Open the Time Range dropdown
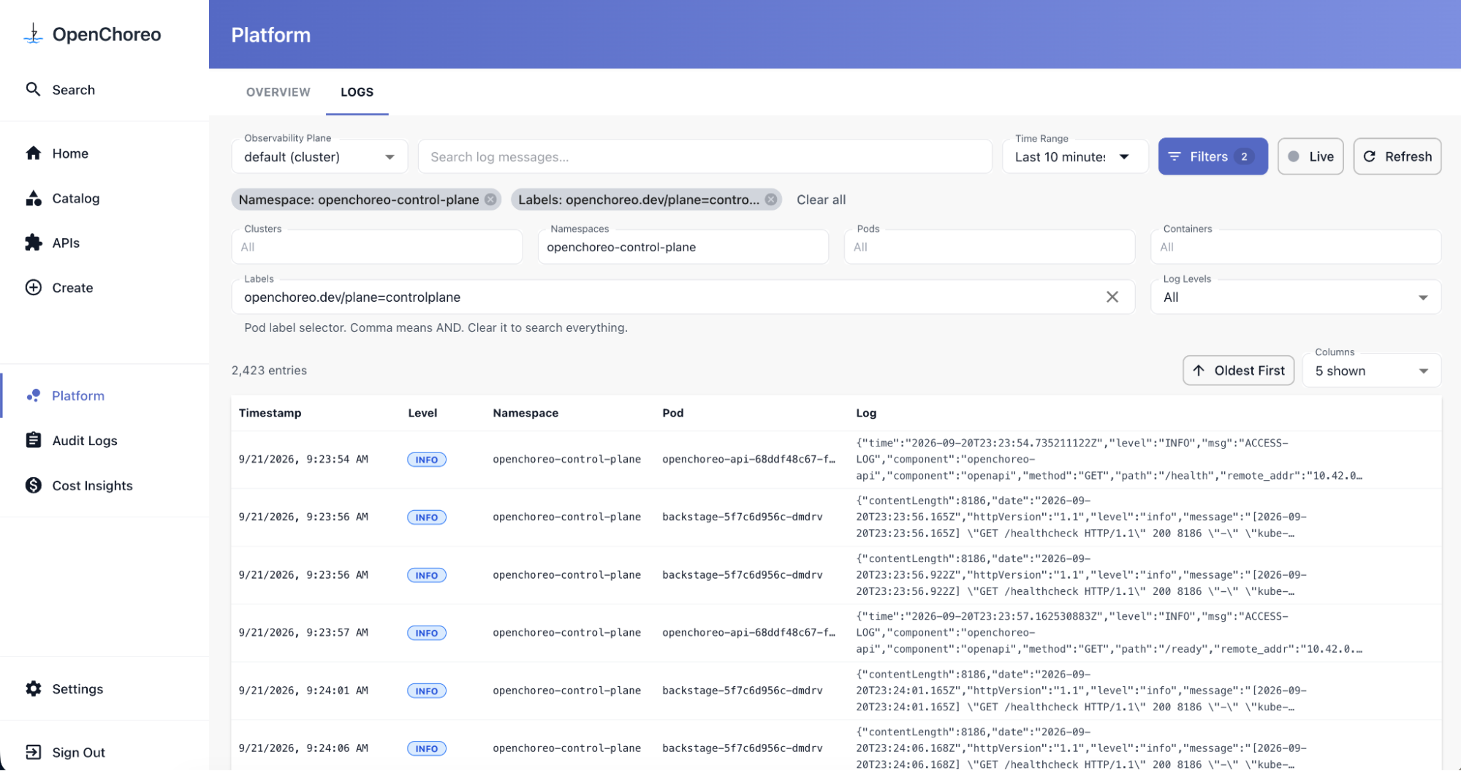This screenshot has width=1461, height=771. (1074, 156)
